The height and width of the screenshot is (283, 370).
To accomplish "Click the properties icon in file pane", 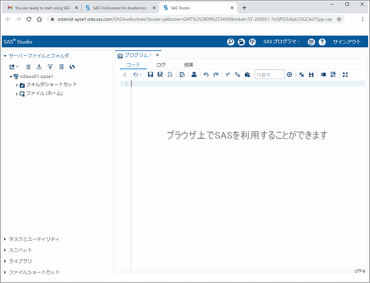I will [x=62, y=67].
